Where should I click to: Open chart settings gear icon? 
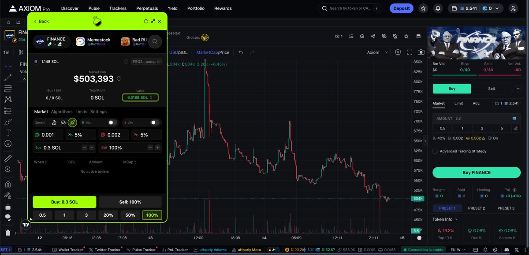[x=398, y=52]
